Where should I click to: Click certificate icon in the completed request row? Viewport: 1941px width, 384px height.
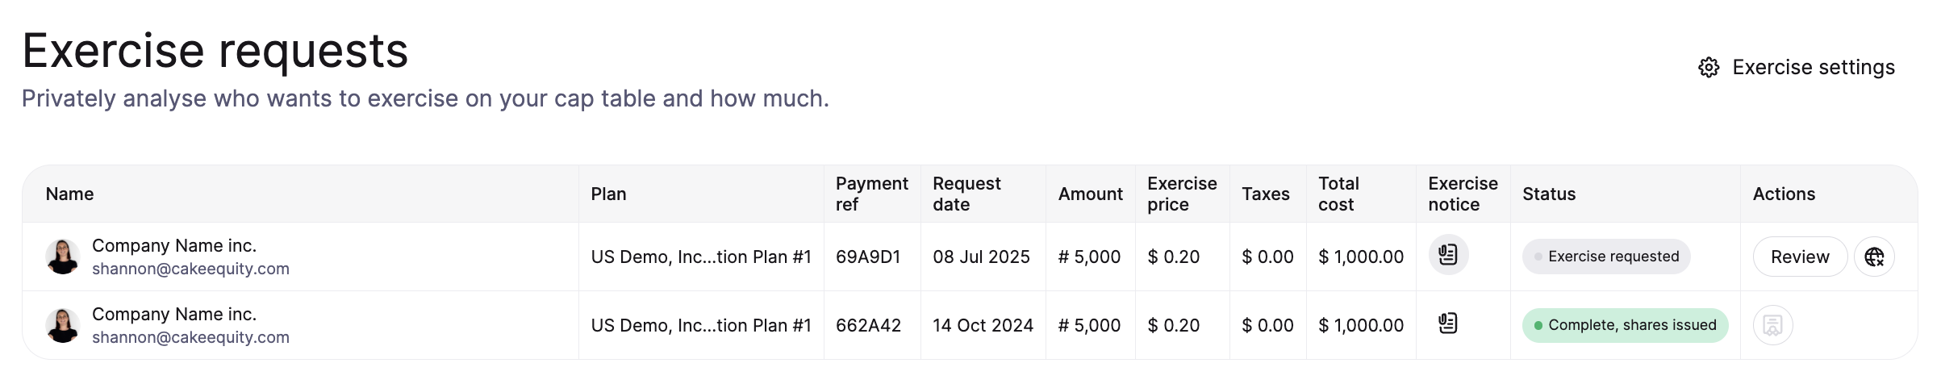point(1772,325)
